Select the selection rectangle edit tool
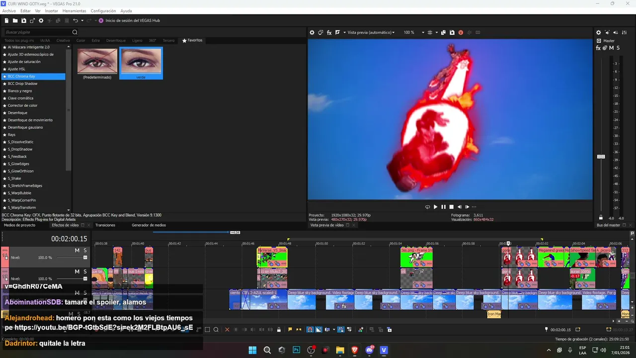Viewport: 636px width, 358px height. [207, 330]
